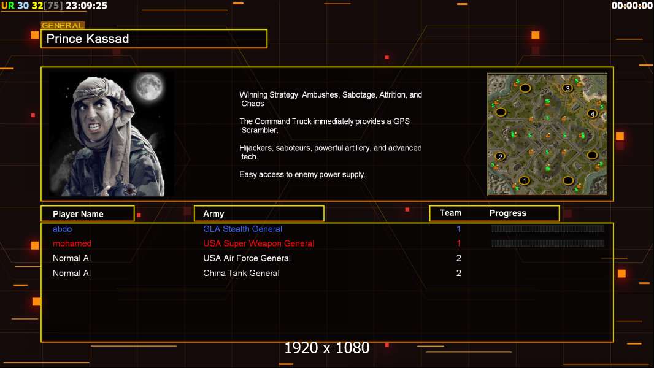The height and width of the screenshot is (368, 654).
Task: Select player abdo in the list
Action: 62,229
